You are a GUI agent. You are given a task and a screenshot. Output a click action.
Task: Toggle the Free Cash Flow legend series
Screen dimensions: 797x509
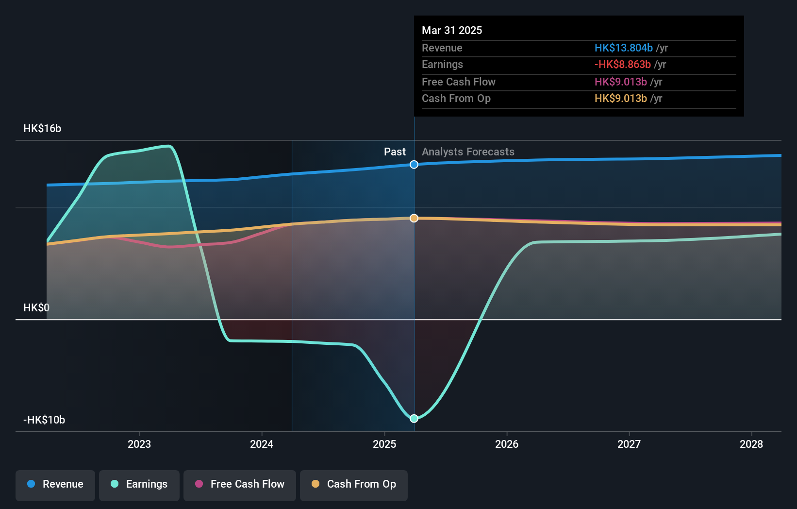[x=240, y=485]
